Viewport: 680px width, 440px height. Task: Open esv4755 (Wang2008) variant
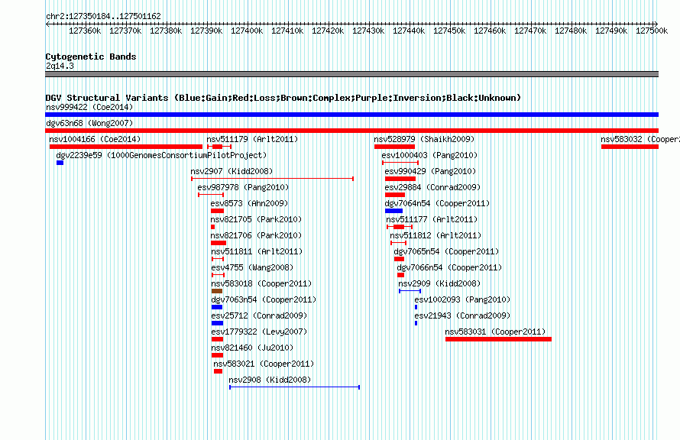(252, 267)
